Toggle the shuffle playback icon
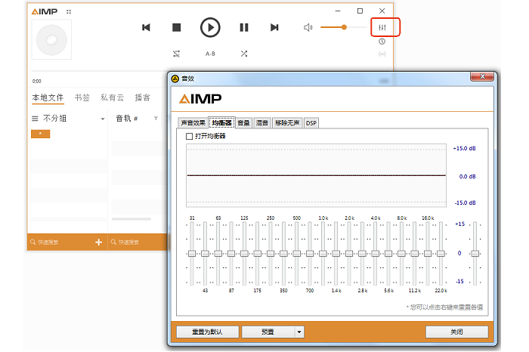 [x=244, y=54]
